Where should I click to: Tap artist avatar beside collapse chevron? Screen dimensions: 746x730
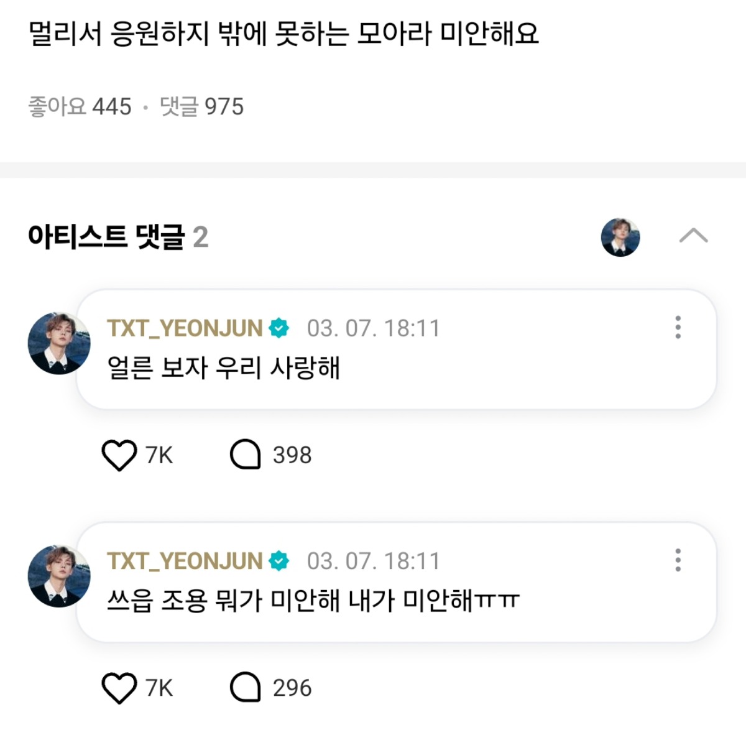pyautogui.click(x=620, y=237)
